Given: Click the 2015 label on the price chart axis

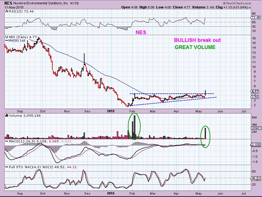Looking at the screenshot, I should pyautogui.click(x=111, y=111).
